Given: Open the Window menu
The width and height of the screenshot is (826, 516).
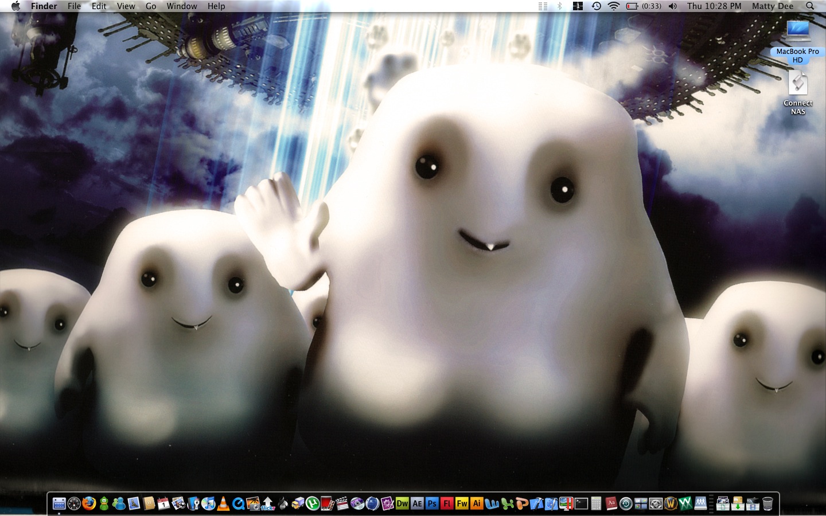Looking at the screenshot, I should pyautogui.click(x=182, y=6).
